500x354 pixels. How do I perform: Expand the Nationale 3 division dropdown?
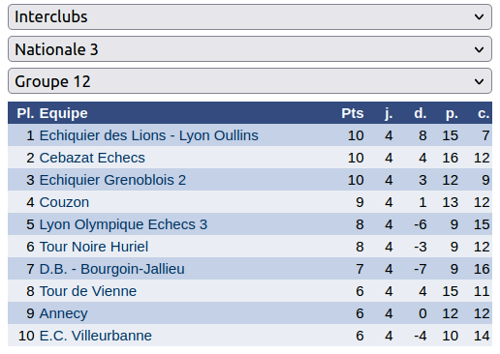pos(250,49)
